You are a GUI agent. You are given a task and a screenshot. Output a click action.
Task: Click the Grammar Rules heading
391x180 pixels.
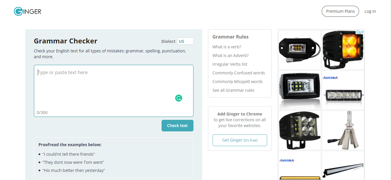(231, 37)
